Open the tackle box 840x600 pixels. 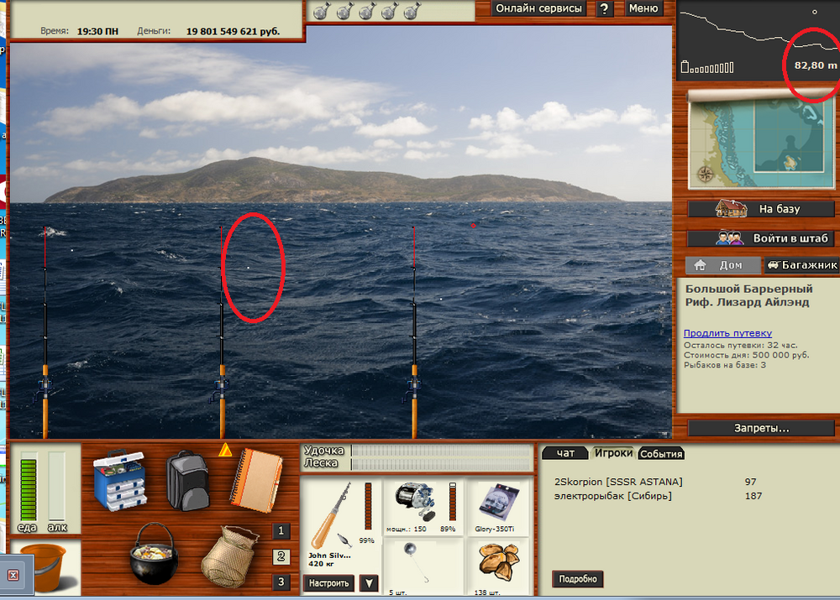click(120, 481)
